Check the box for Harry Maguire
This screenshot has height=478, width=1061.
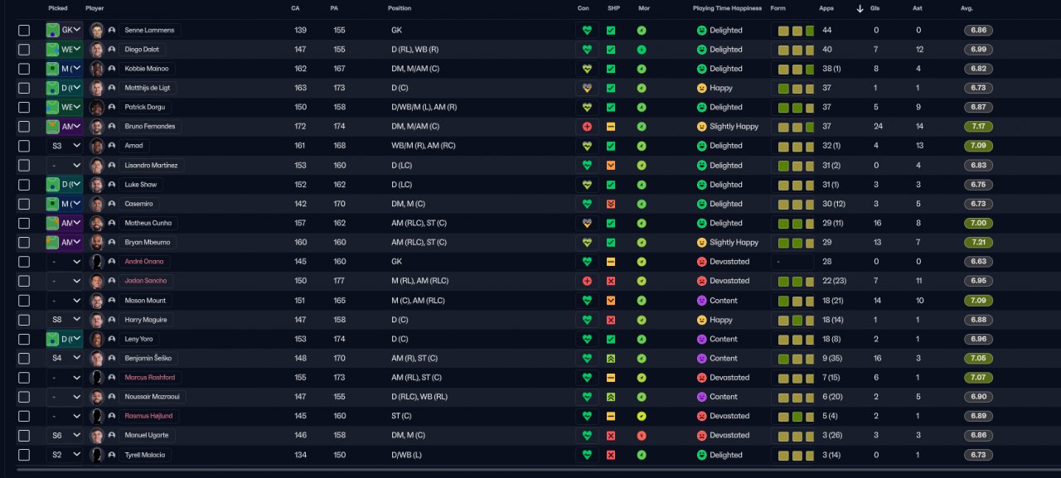pos(24,319)
